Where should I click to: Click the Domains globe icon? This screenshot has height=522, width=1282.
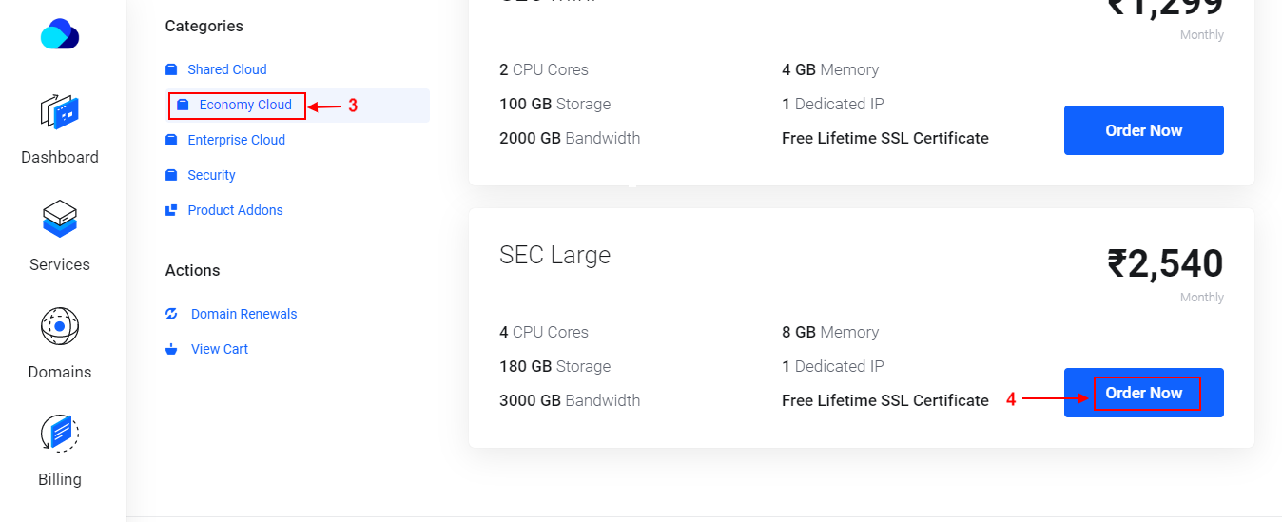click(x=60, y=327)
